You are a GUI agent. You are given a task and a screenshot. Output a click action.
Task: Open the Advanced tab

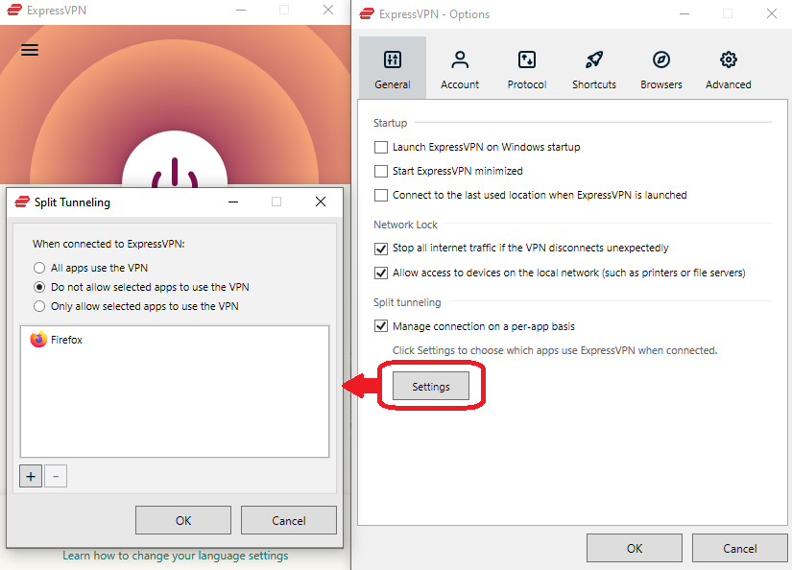pyautogui.click(x=729, y=68)
